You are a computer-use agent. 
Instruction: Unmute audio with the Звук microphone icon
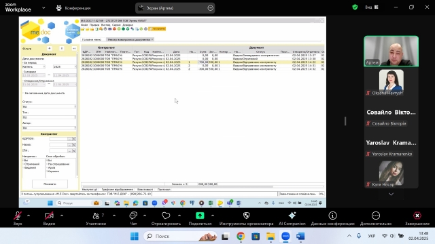point(18,216)
